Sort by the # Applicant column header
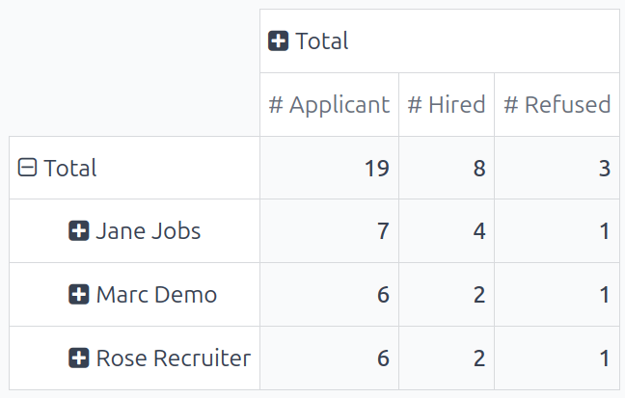Viewport: 625px width, 398px height. point(329,105)
